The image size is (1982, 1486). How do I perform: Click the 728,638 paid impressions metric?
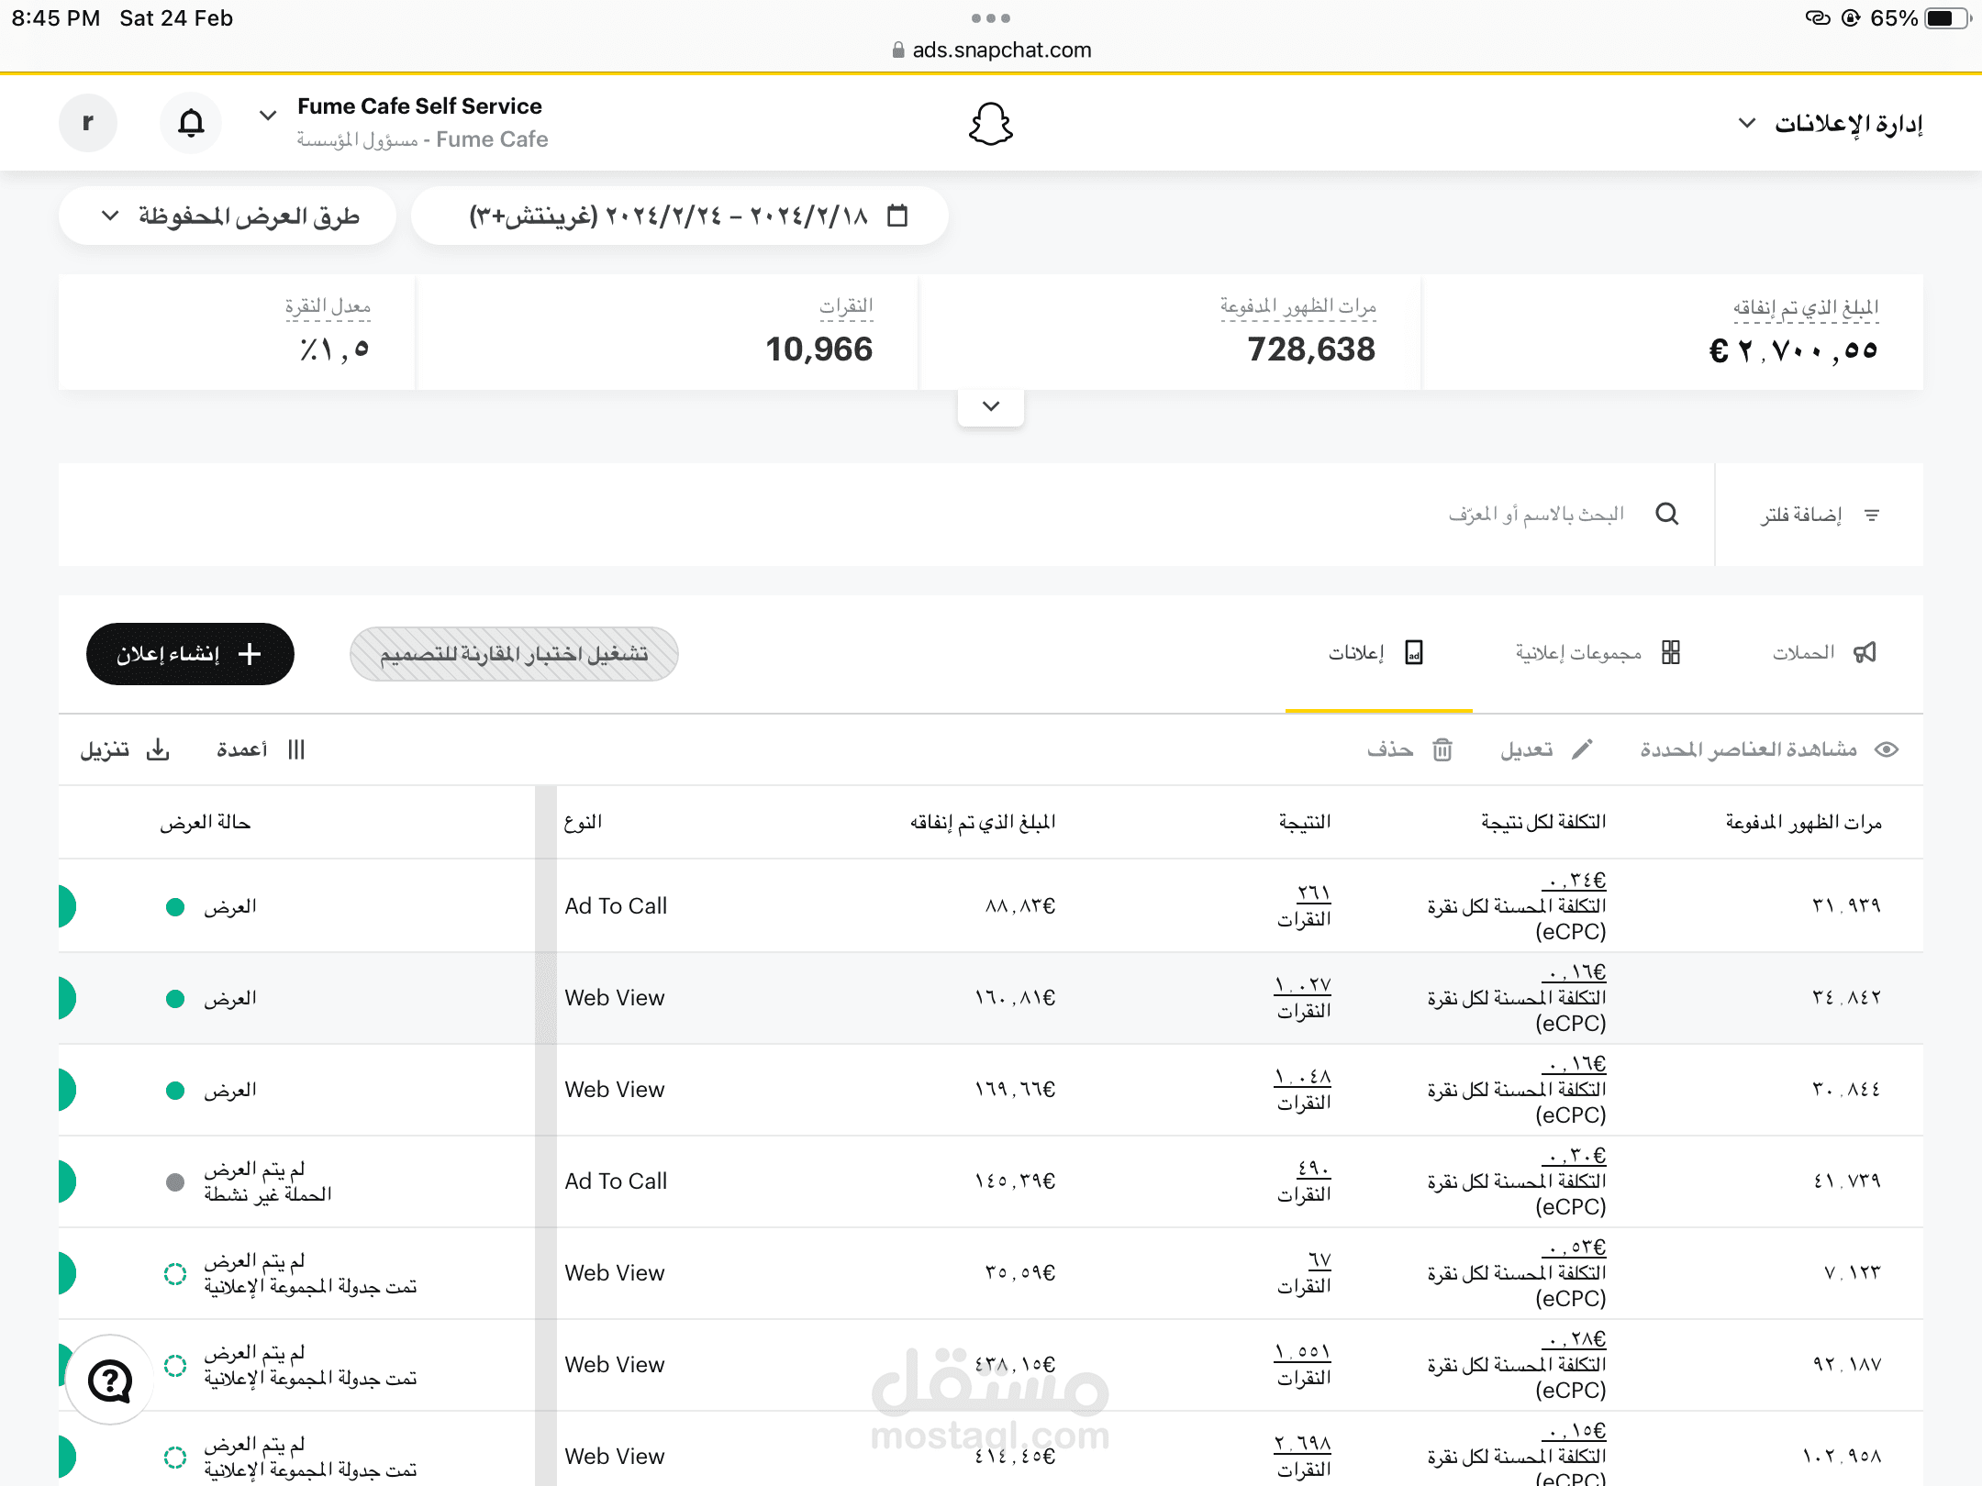(1311, 349)
